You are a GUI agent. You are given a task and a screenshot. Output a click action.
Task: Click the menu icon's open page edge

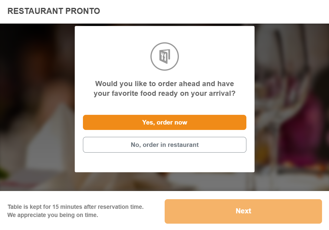click(x=169, y=54)
